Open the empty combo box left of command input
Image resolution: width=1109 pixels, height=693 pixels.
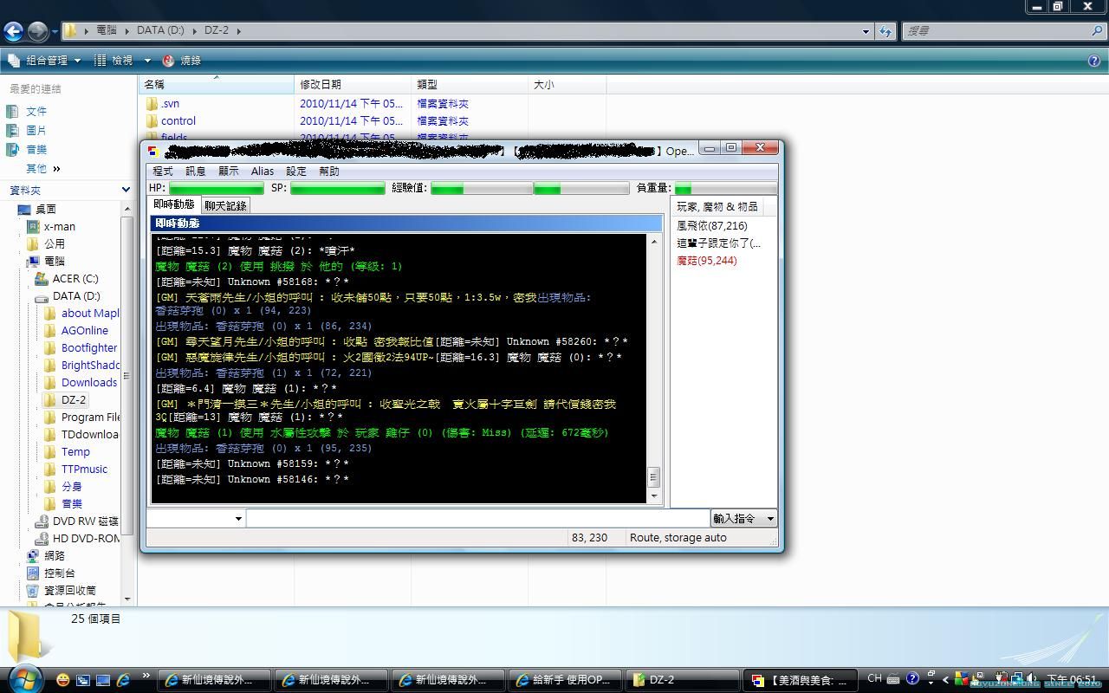tap(196, 518)
